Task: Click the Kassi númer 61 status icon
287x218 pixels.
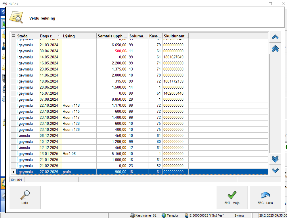Action: (x=133, y=215)
